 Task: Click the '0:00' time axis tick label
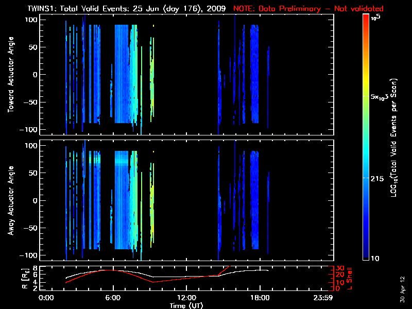click(46, 298)
